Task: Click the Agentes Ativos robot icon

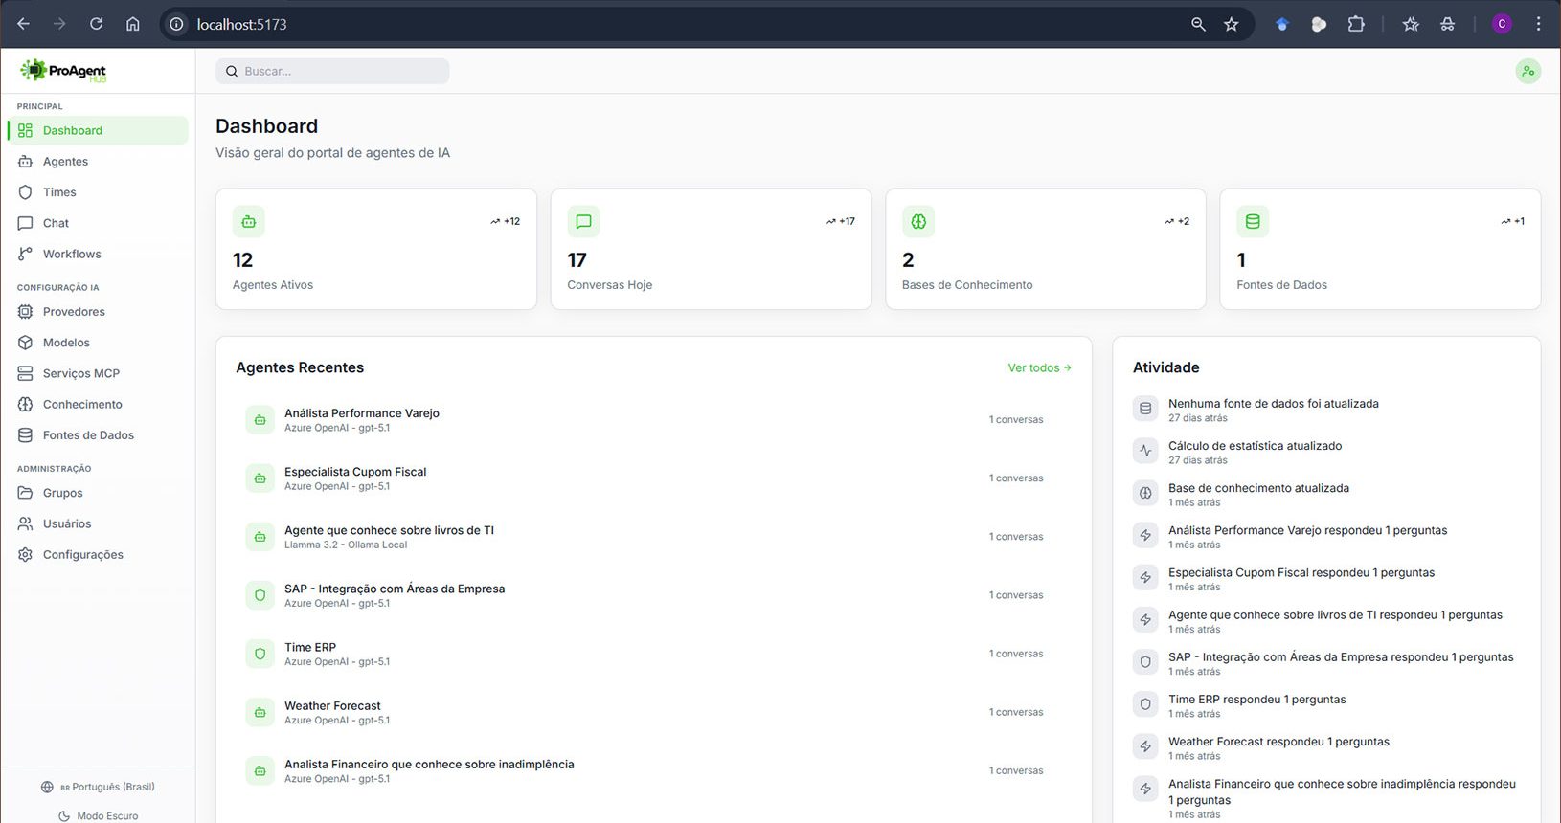Action: pos(249,222)
